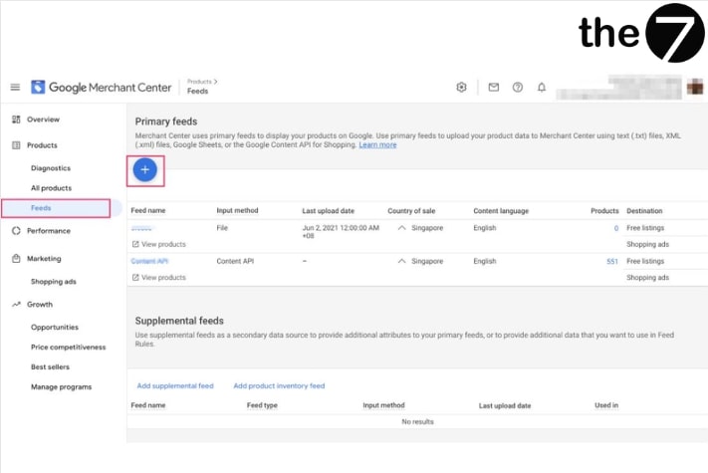Open the Growth section
The image size is (708, 473).
point(39,304)
